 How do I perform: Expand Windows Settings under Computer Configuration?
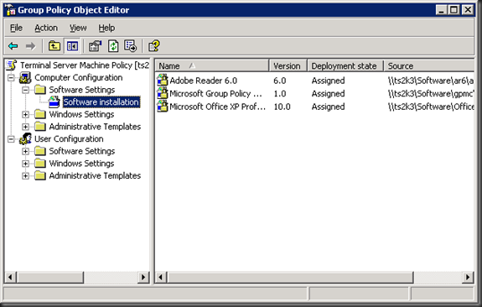click(25, 114)
